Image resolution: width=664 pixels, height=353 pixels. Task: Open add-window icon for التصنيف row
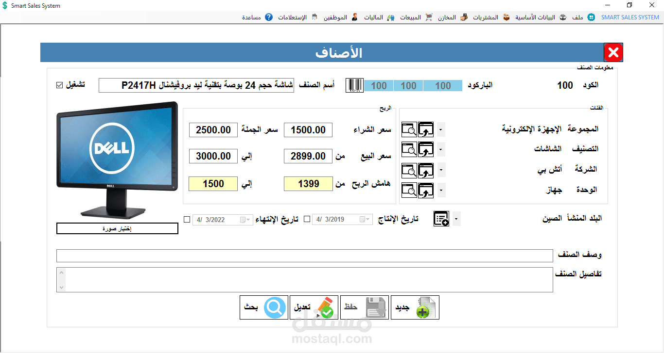point(426,149)
